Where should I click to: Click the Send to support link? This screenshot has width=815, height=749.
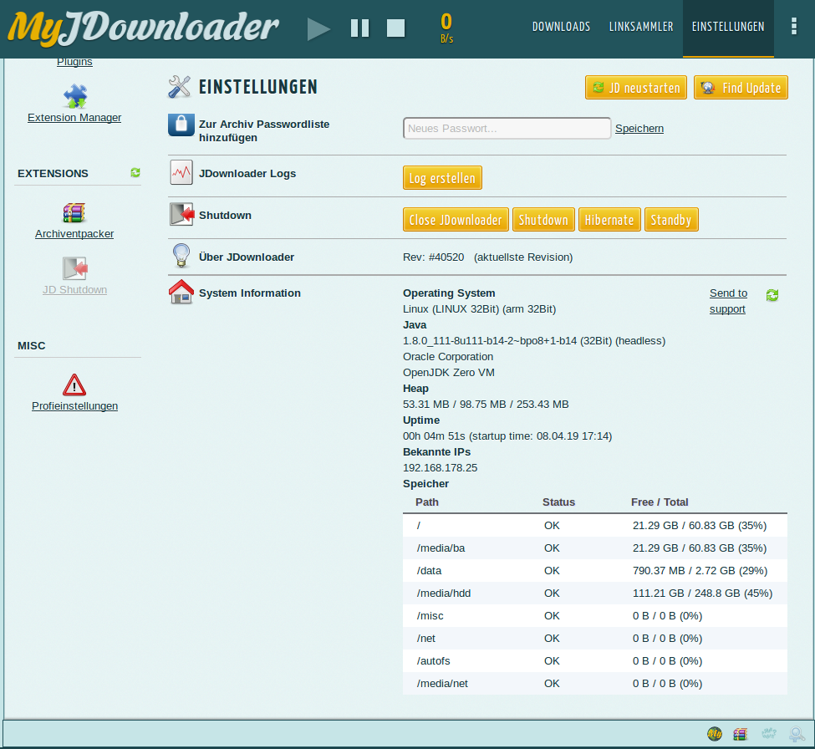pos(728,301)
